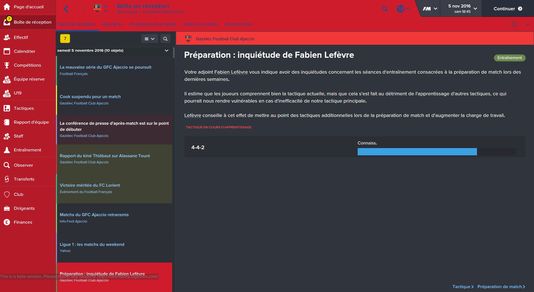The height and width of the screenshot is (292, 534).
Task: Select the Cook suspendu pour un match message
Action: tap(114, 100)
